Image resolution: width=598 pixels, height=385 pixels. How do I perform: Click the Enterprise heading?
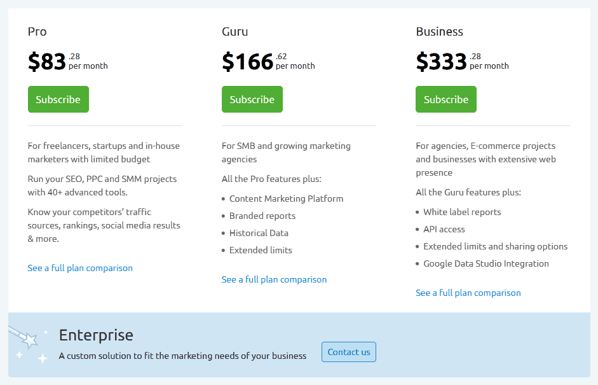(96, 335)
